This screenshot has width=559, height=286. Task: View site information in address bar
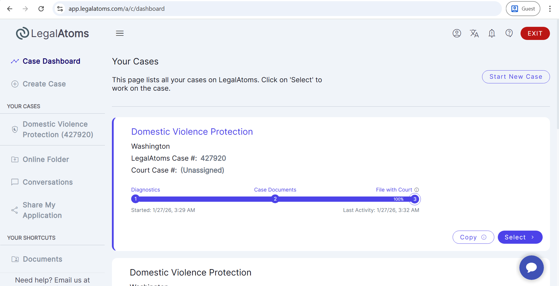[x=60, y=9]
